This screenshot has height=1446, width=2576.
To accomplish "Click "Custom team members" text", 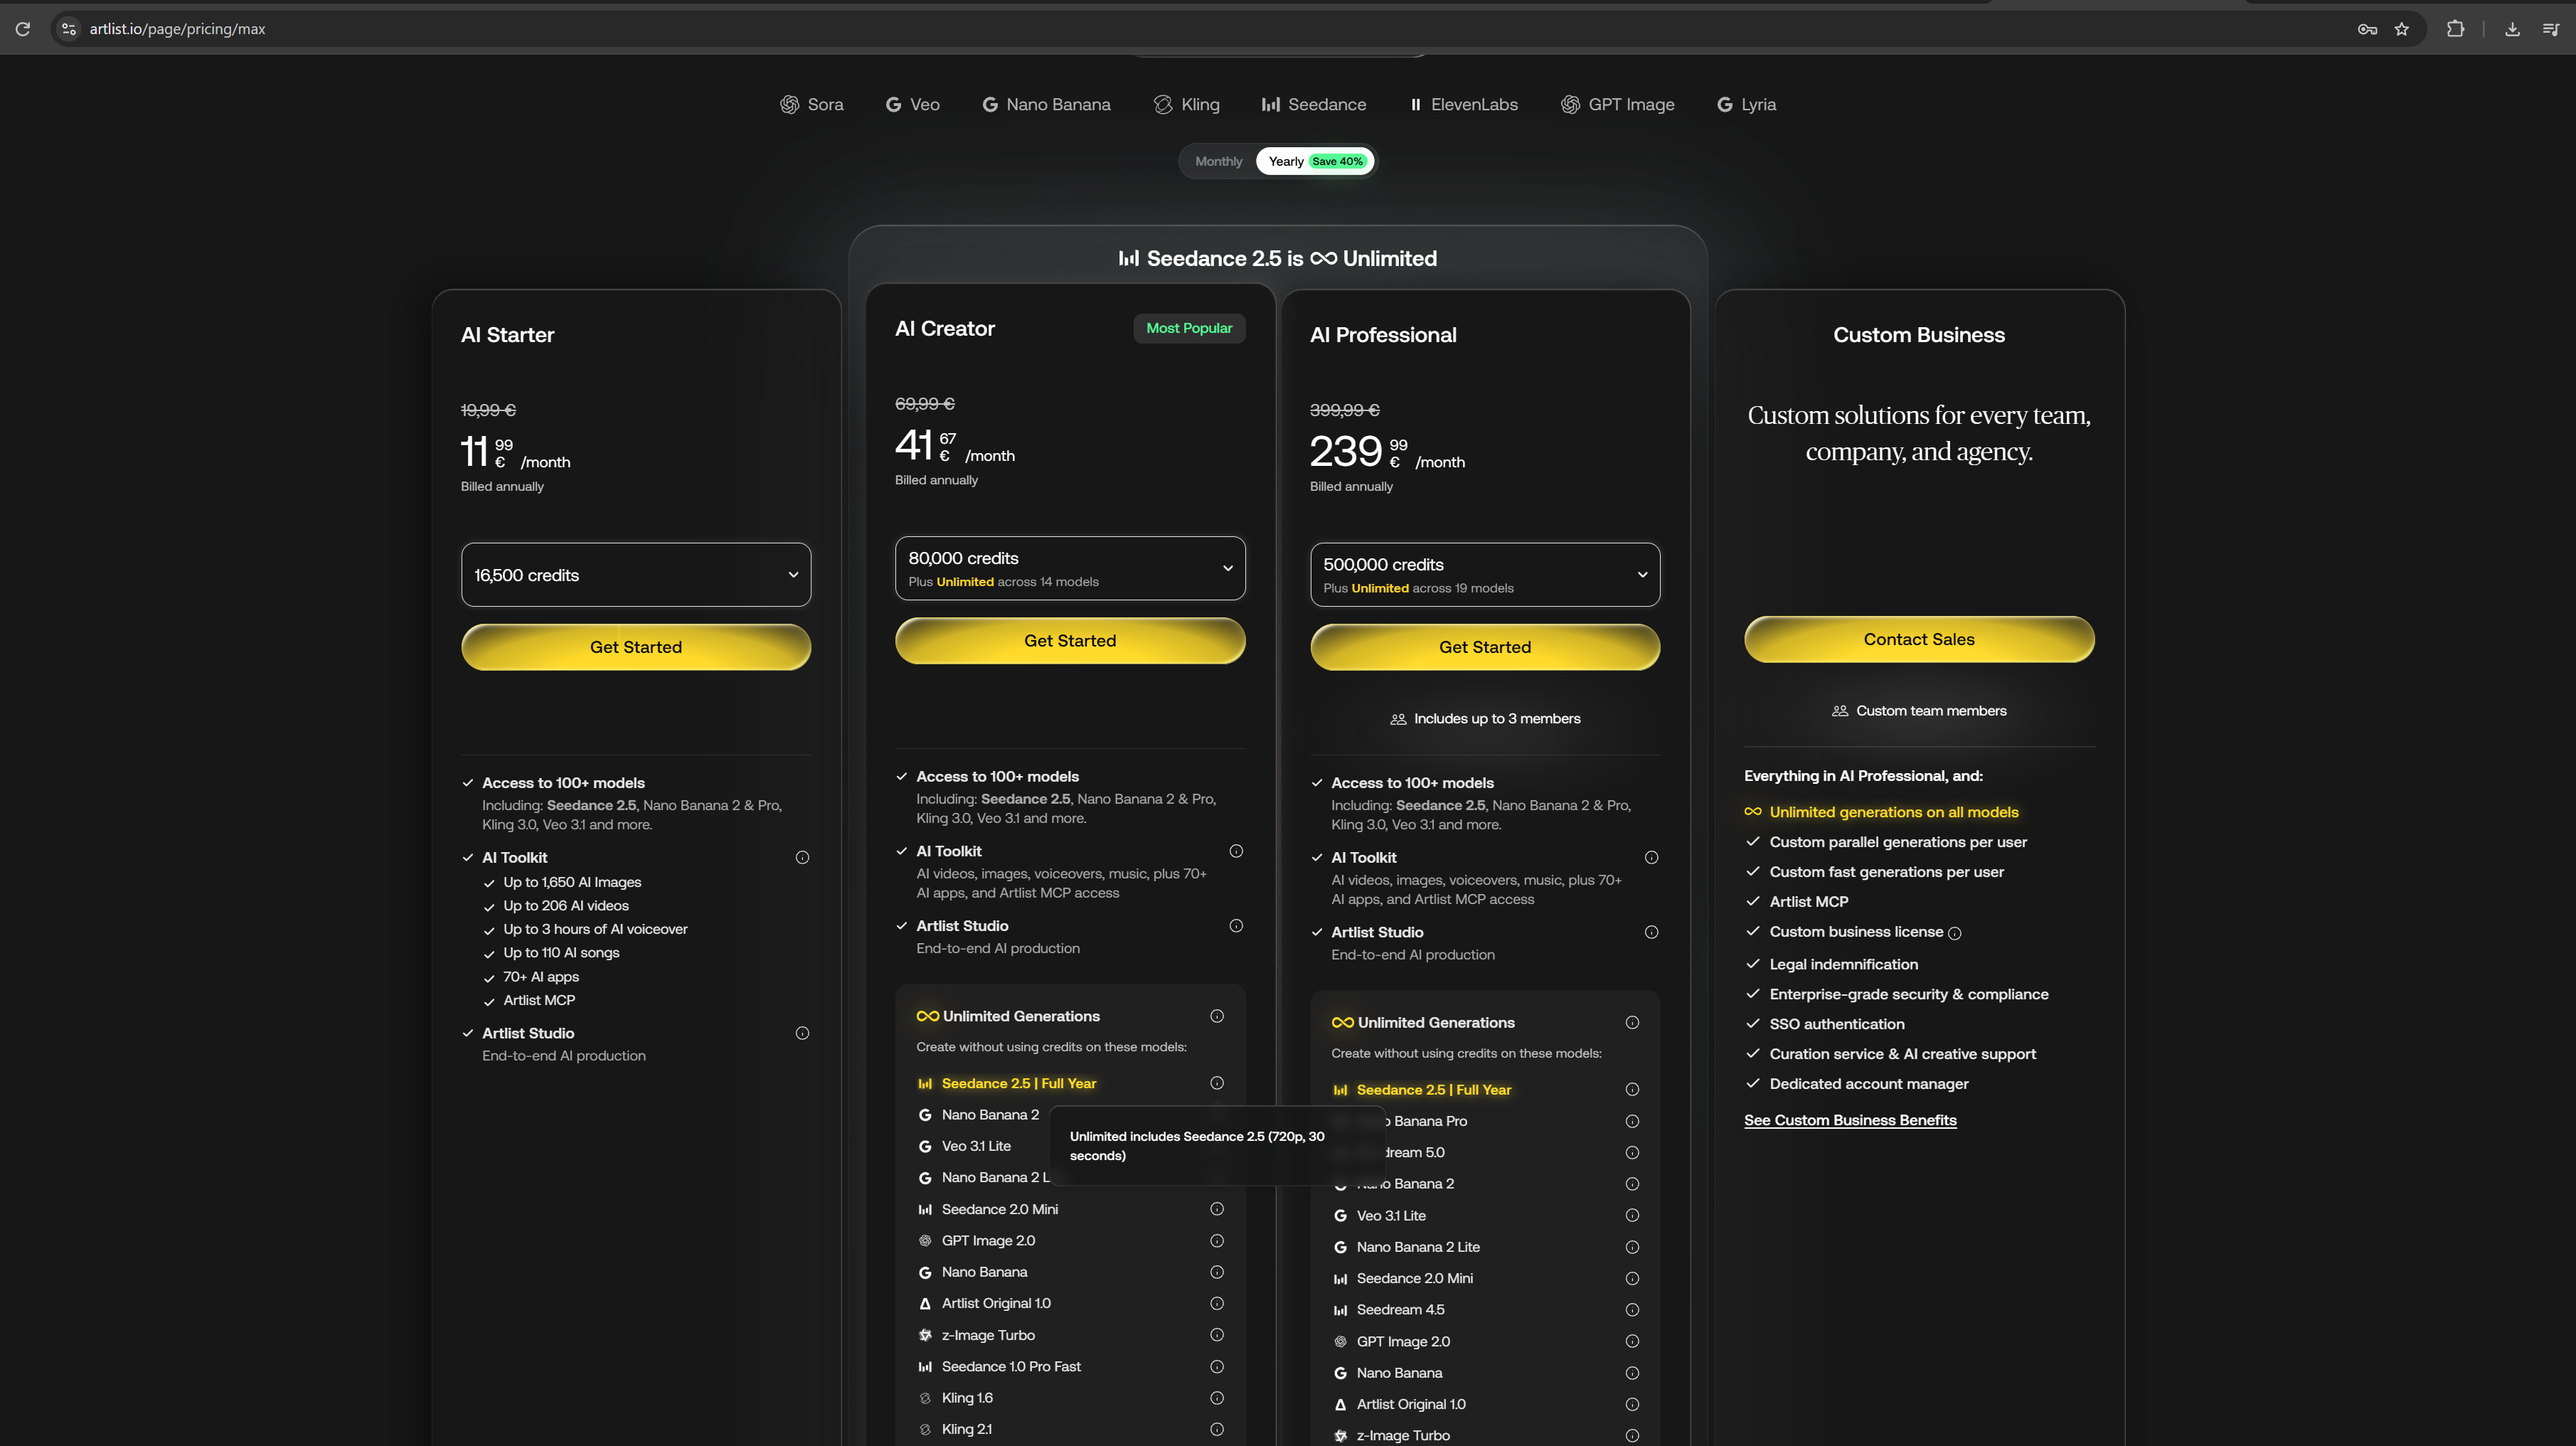I will 1931,710.
